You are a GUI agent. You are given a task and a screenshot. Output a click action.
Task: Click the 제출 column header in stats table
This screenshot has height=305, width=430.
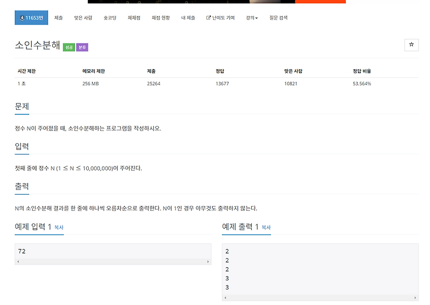pos(151,71)
